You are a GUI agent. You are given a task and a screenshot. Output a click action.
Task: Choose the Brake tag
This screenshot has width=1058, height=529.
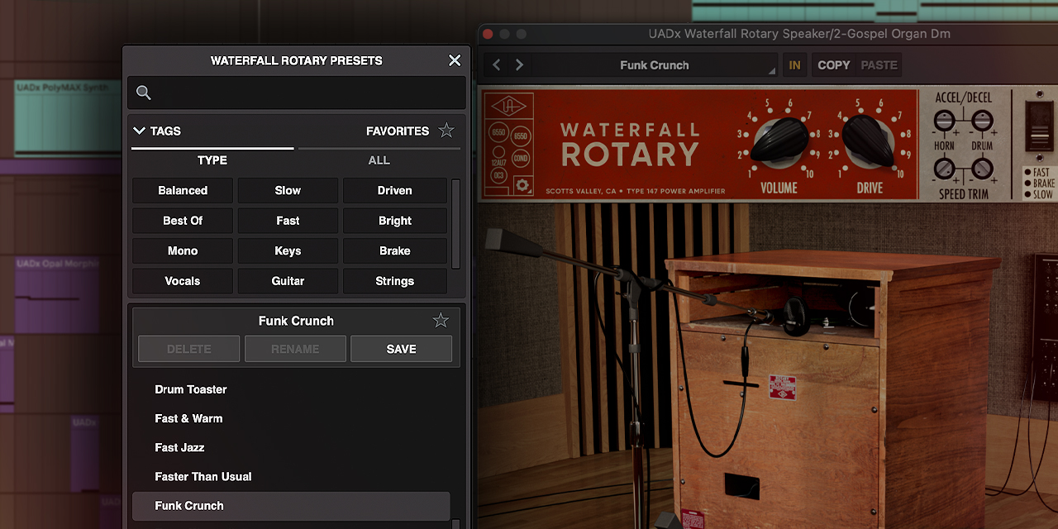(x=395, y=250)
